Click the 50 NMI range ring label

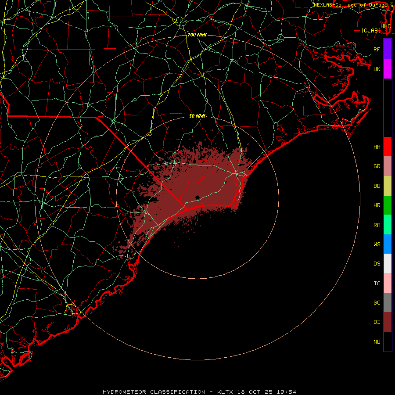(x=197, y=116)
